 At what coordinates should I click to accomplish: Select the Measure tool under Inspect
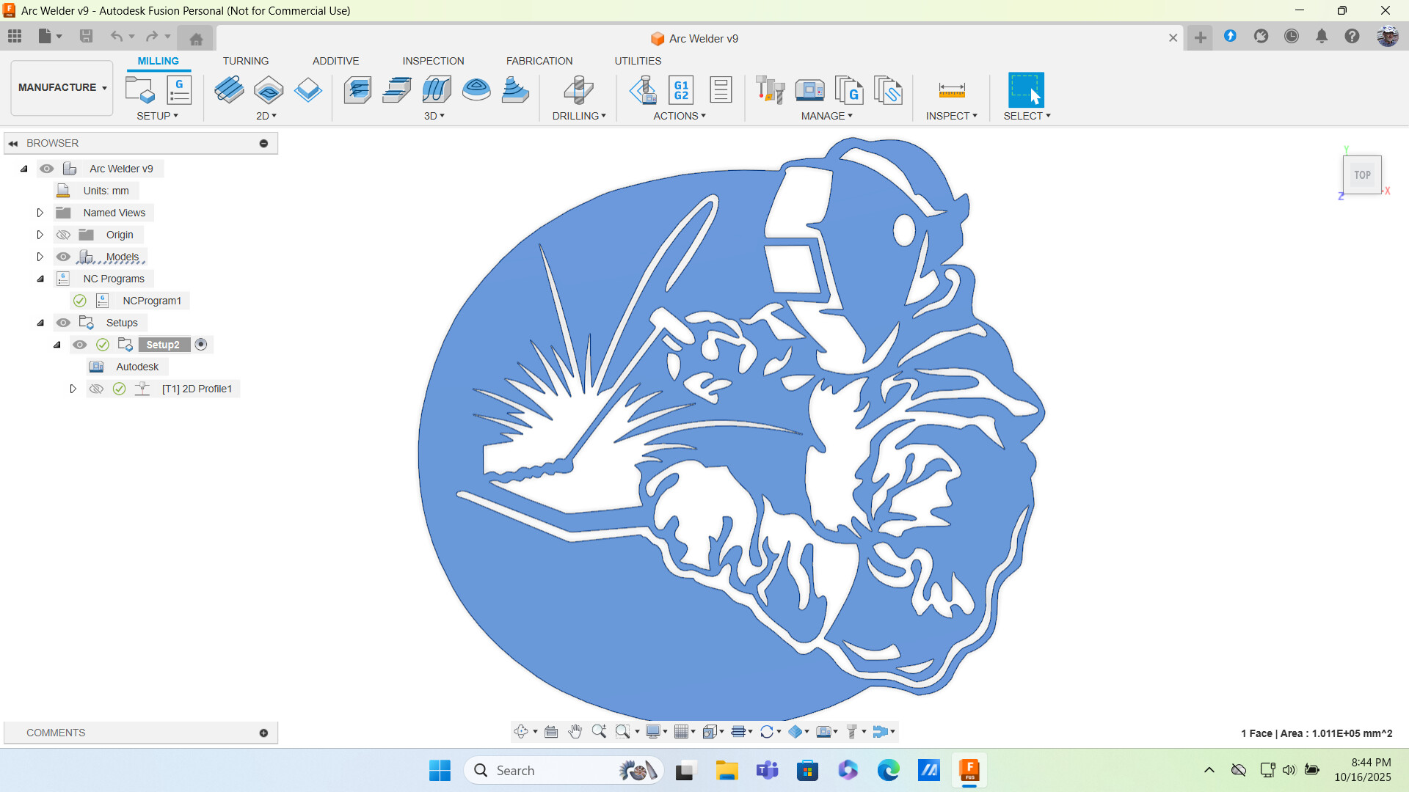pos(951,90)
